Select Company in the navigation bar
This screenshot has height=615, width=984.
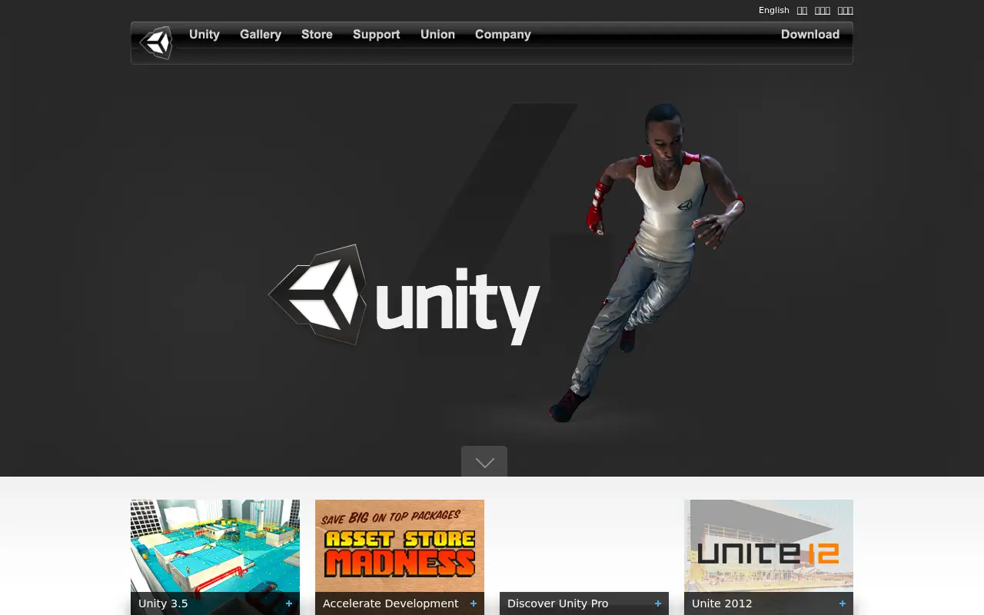coord(503,35)
